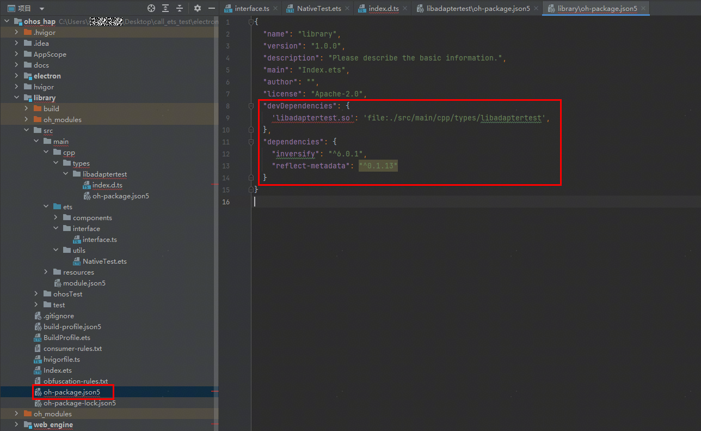
Task: Close the index.d.ts tab
Action: coord(405,8)
